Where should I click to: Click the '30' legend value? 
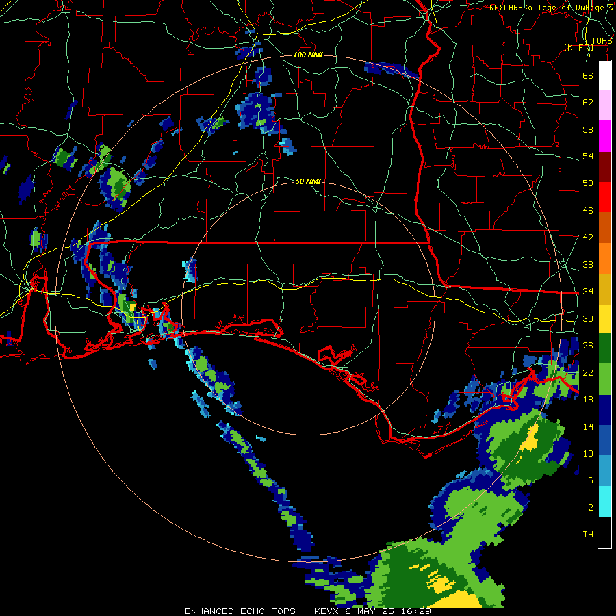click(x=588, y=318)
